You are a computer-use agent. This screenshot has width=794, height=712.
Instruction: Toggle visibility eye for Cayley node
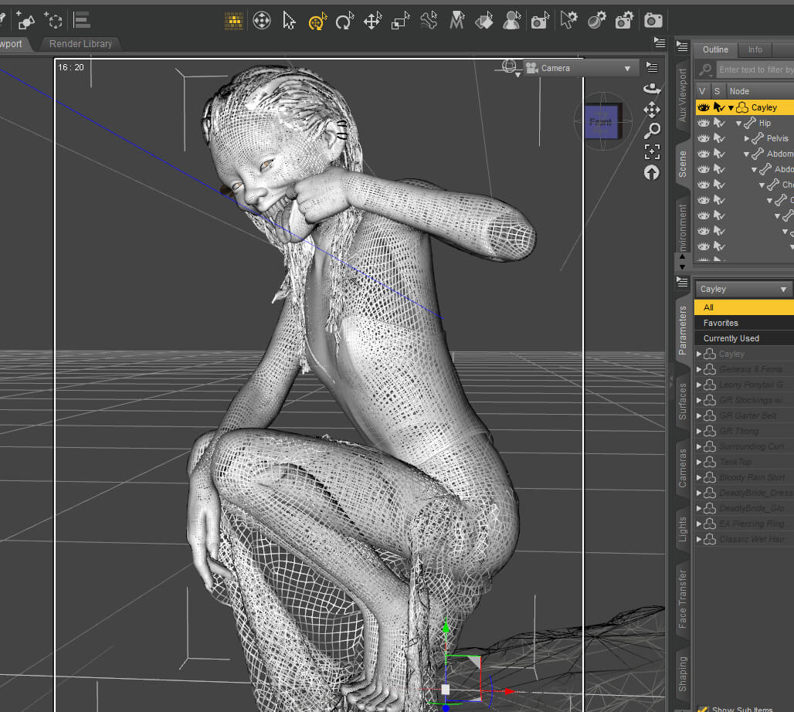click(704, 107)
